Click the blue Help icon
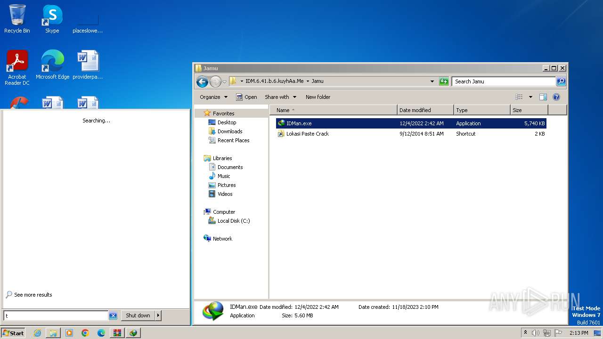 click(556, 97)
